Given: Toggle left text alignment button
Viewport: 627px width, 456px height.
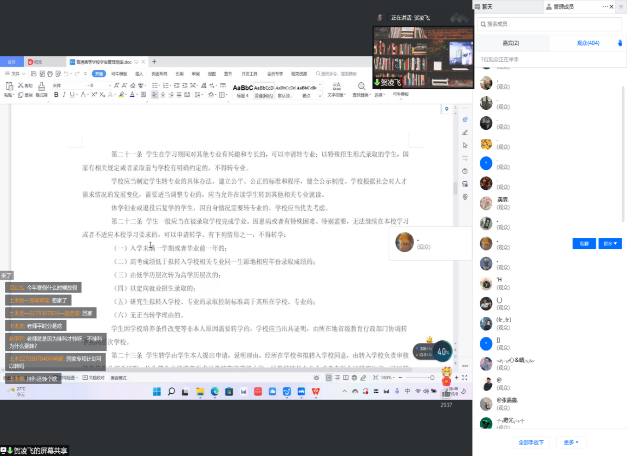Looking at the screenshot, I should [x=155, y=95].
